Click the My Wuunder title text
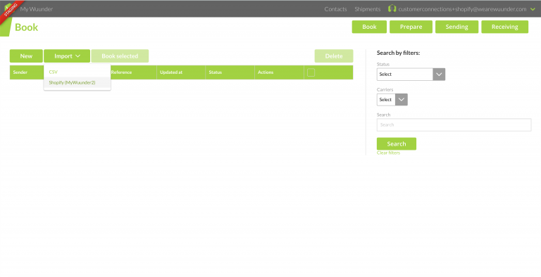This screenshot has width=541, height=277. click(36, 9)
